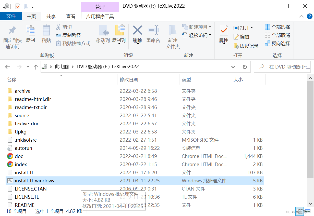314x216 pixels.
Task: Click DVD drive TeXLive2022 breadcrumb
Action: [x=107, y=67]
